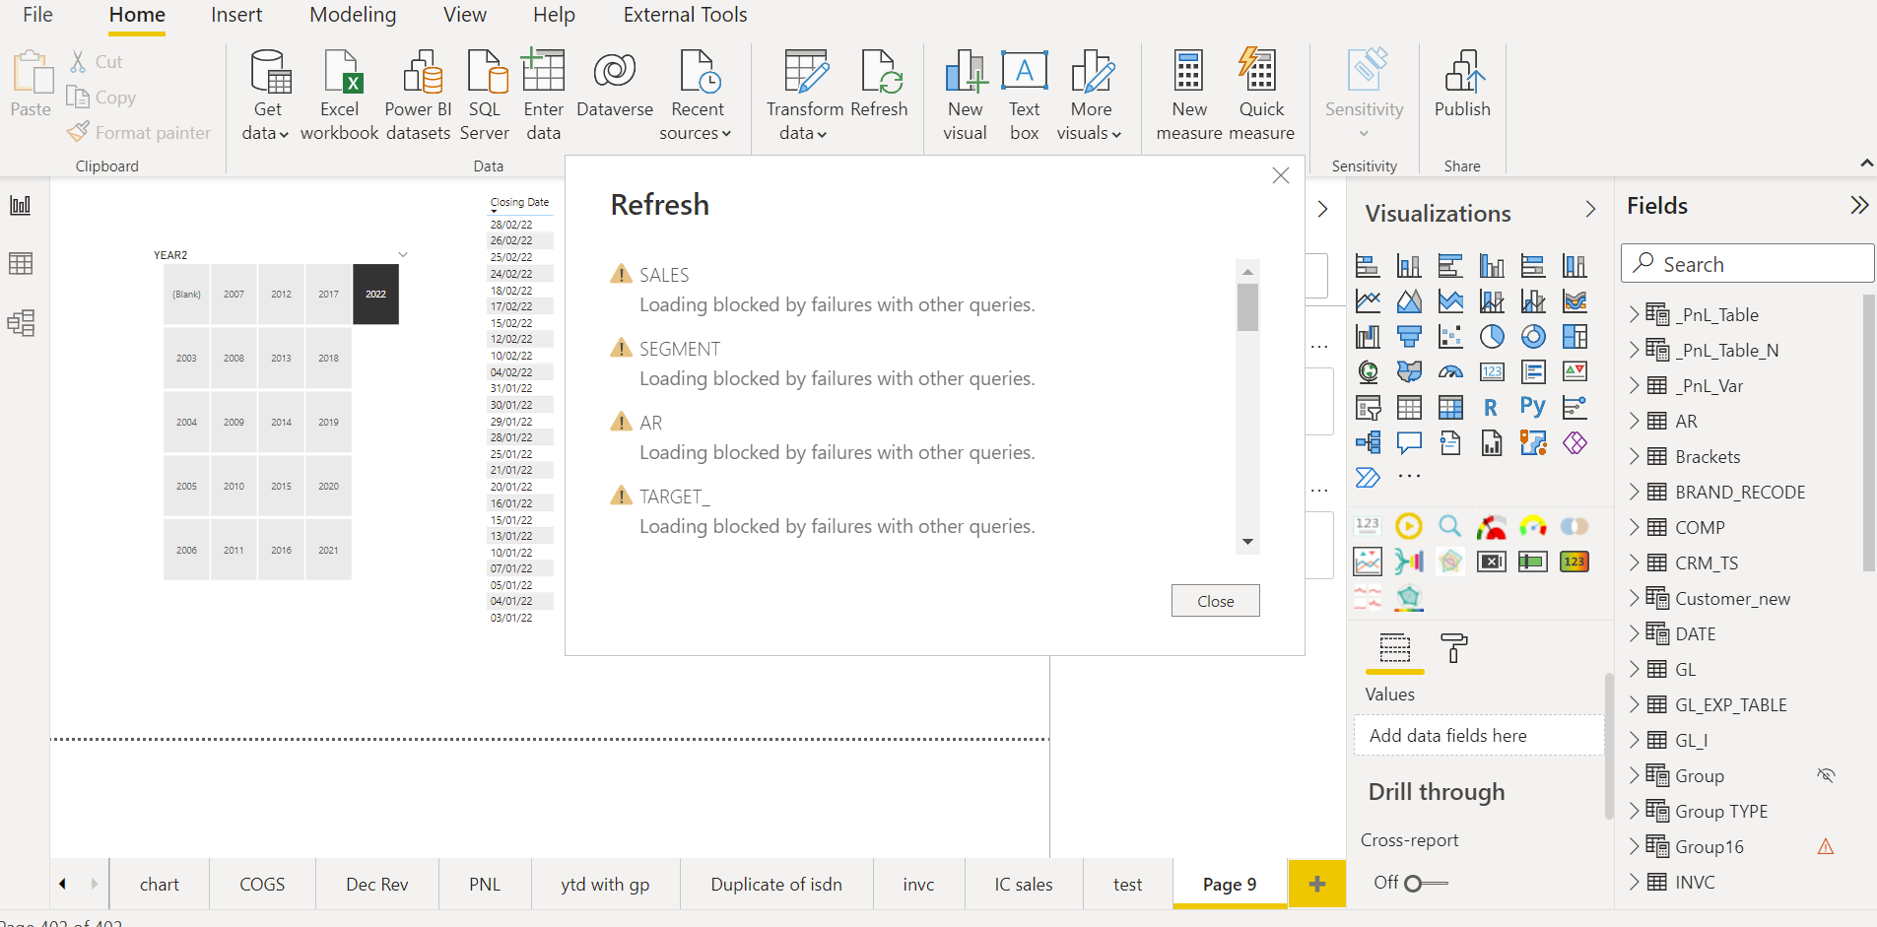This screenshot has width=1877, height=927.
Task: Dismiss Refresh dialog with X
Action: tap(1280, 175)
